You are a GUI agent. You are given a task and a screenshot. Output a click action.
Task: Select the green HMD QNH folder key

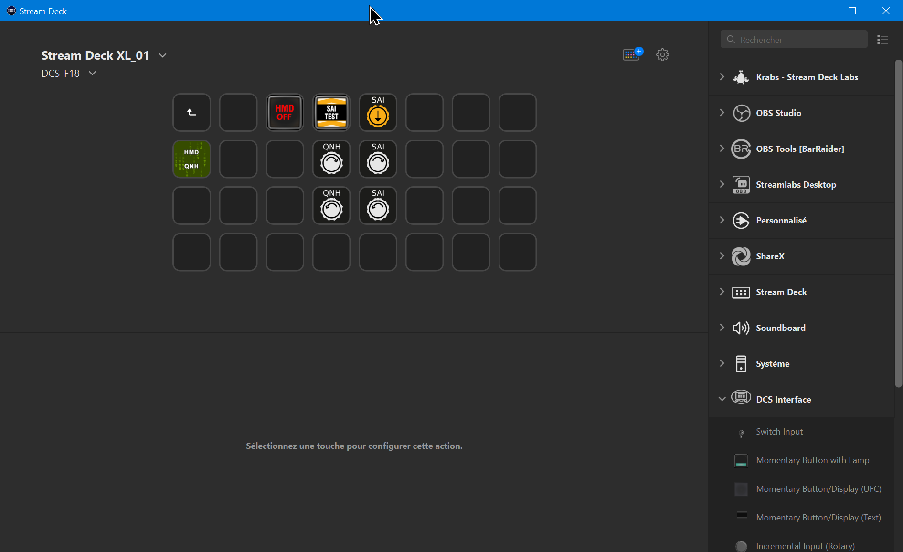[191, 159]
